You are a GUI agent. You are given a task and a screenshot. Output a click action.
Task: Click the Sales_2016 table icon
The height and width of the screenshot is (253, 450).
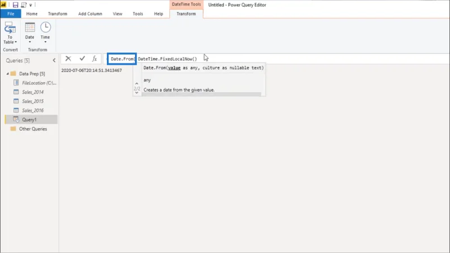point(16,110)
